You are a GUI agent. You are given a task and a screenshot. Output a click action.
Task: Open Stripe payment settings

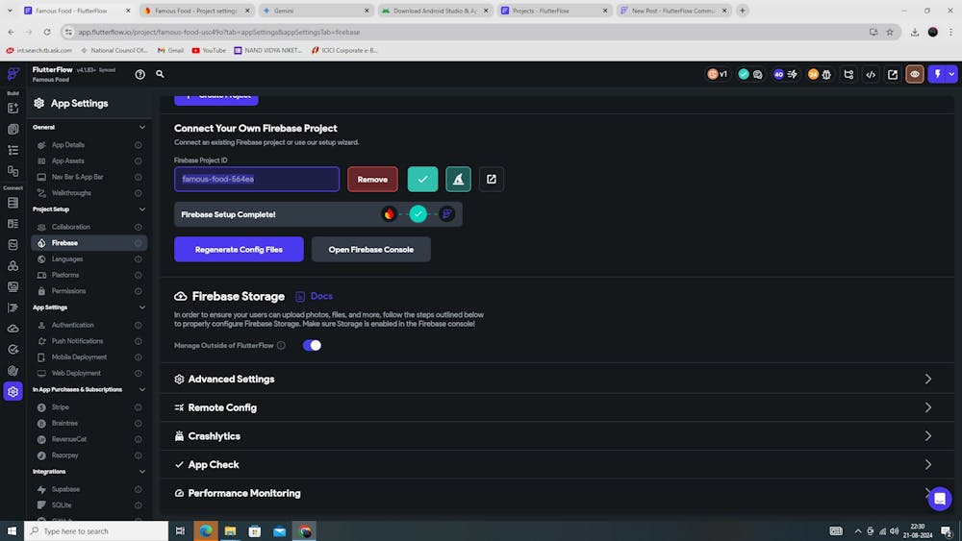coord(89,407)
